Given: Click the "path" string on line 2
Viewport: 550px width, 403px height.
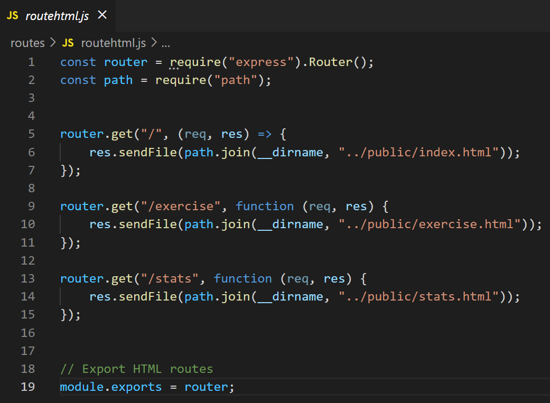Looking at the screenshot, I should pyautogui.click(x=236, y=80).
